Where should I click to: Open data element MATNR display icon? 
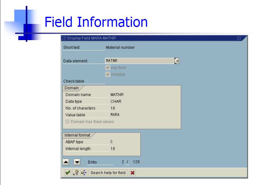click(x=177, y=61)
